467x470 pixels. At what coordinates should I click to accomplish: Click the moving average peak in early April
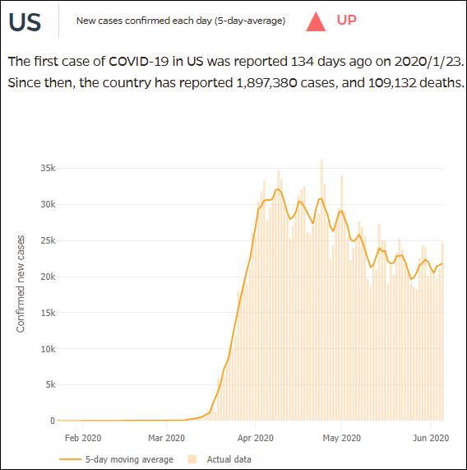(278, 189)
